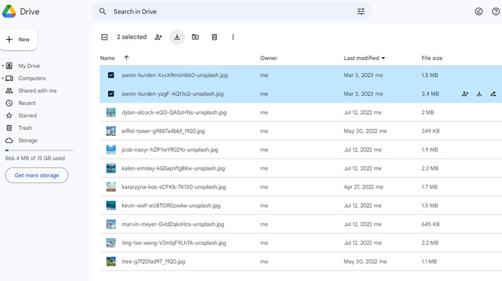Uncheck aaron-burden-yzgF-AQt1sQ-unsplash.jpg checkbox
Viewport: 502px width, 281px height.
(x=111, y=94)
